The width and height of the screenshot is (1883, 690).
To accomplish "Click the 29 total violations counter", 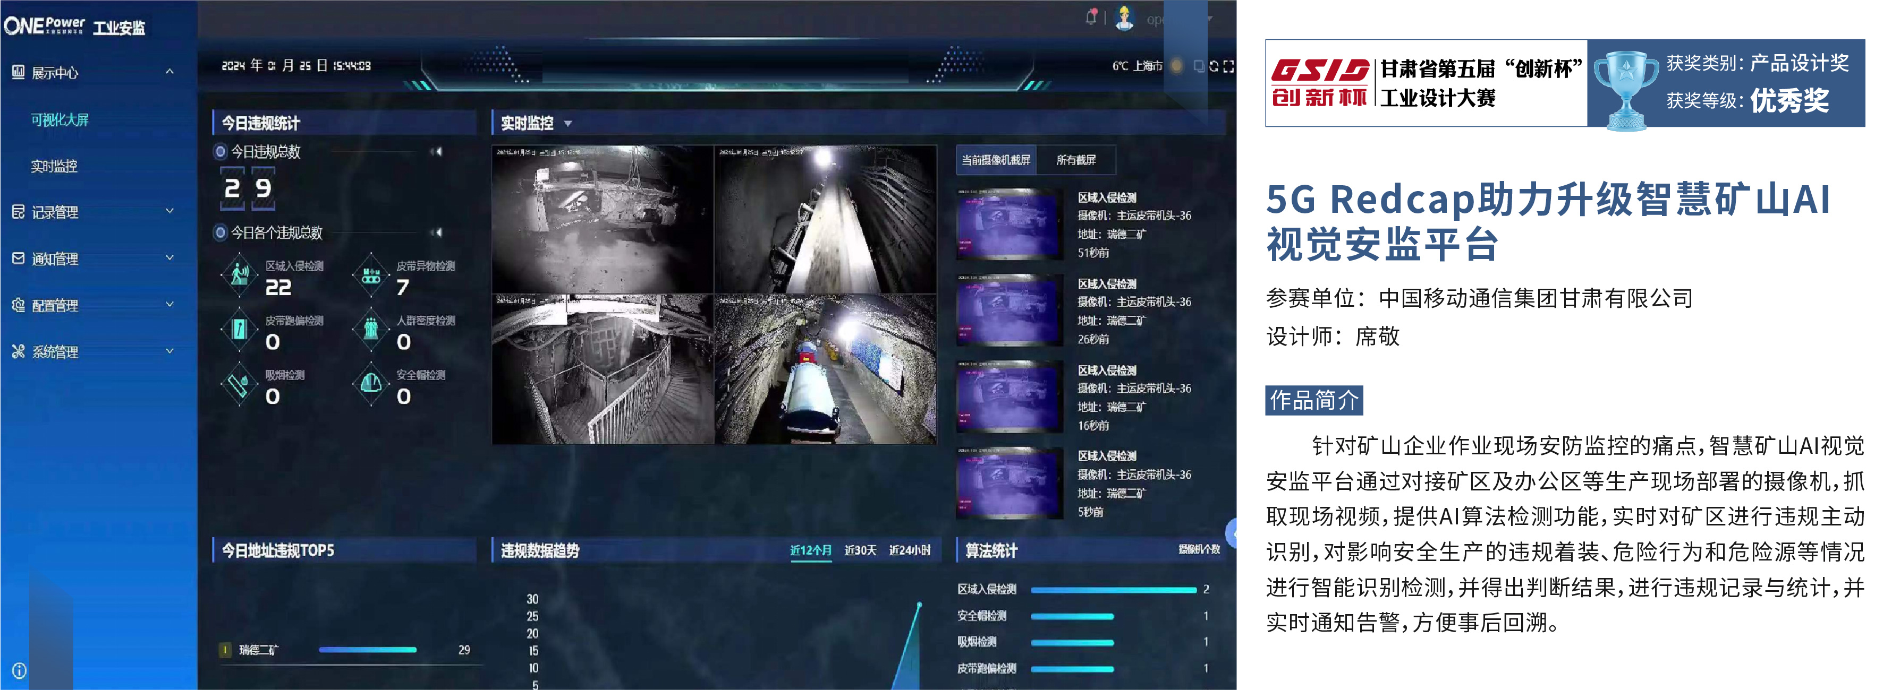I will 248,189.
